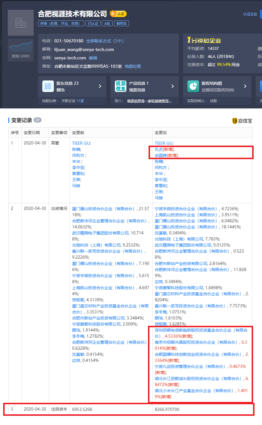Image resolution: width=262 pixels, height=425 pixels.
Task: Select the 曾用名 tag
Action: pos(121,23)
